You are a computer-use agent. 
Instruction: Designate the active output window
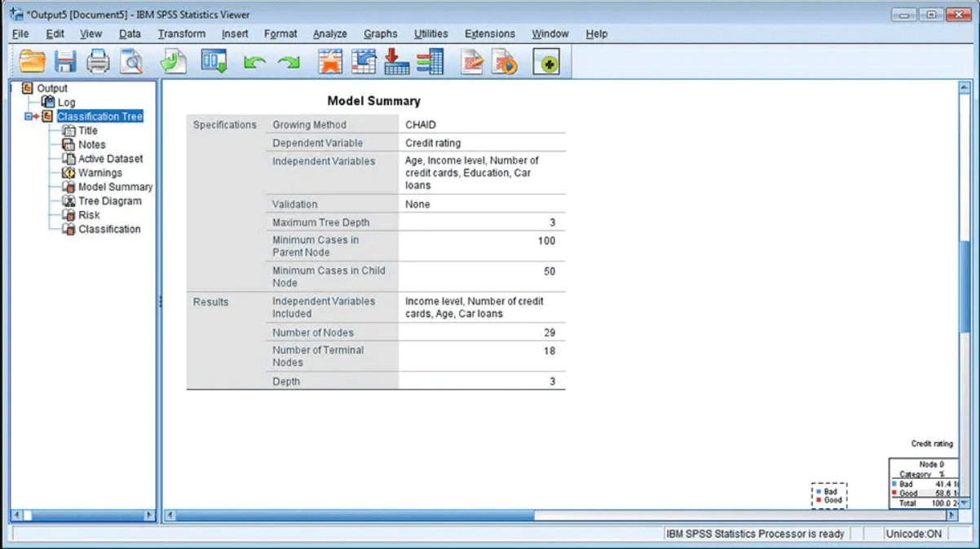coord(545,61)
